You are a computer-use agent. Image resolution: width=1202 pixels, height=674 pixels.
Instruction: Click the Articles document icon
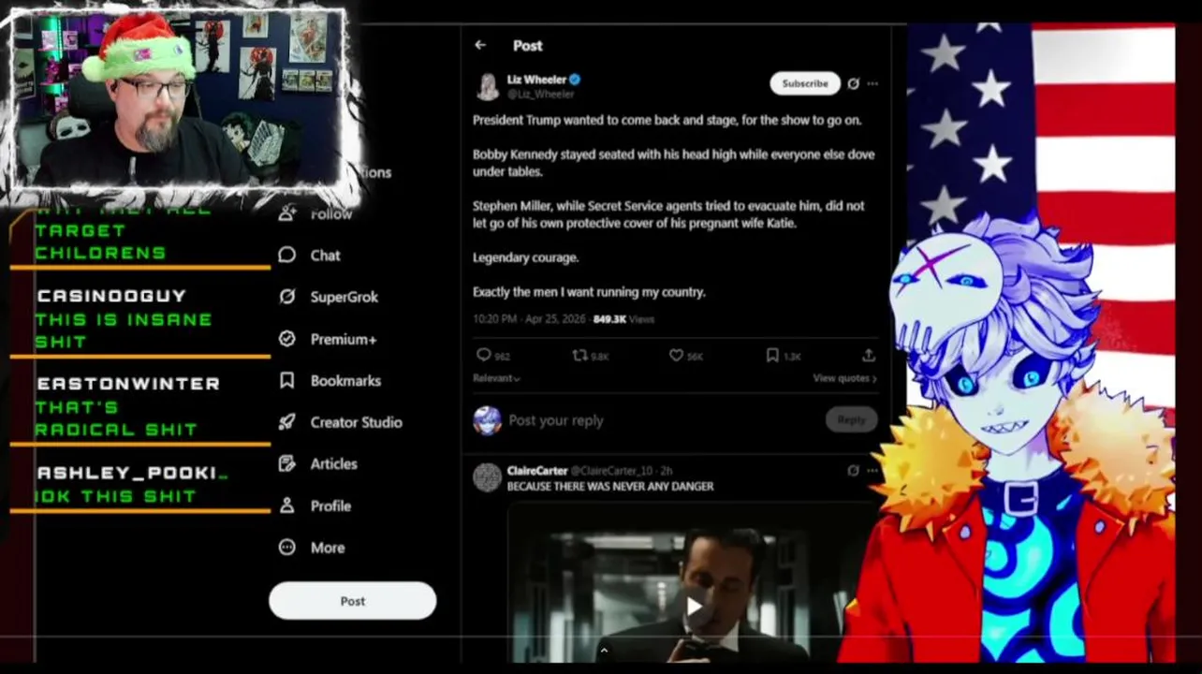(287, 463)
